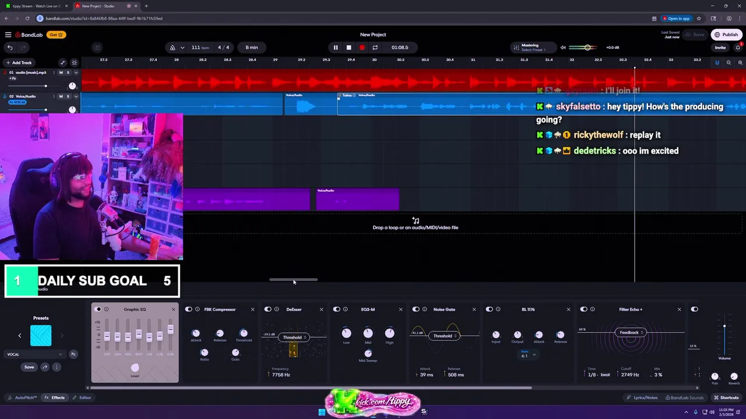Click the Fx VOCAL badge on track 02
This screenshot has width=746, height=419.
(x=17, y=102)
